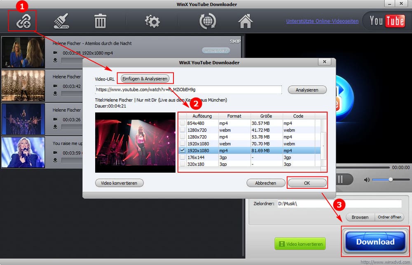Click the Format column header
Image resolution: width=412 pixels, height=265 pixels.
pyautogui.click(x=234, y=116)
